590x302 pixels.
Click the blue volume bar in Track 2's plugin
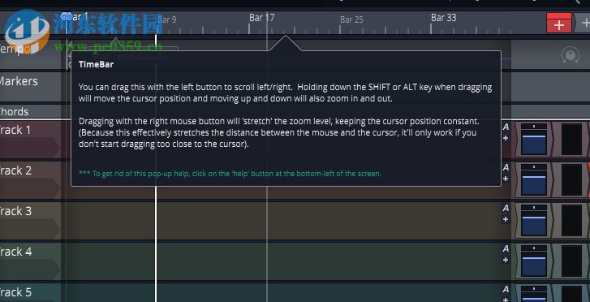click(534, 185)
